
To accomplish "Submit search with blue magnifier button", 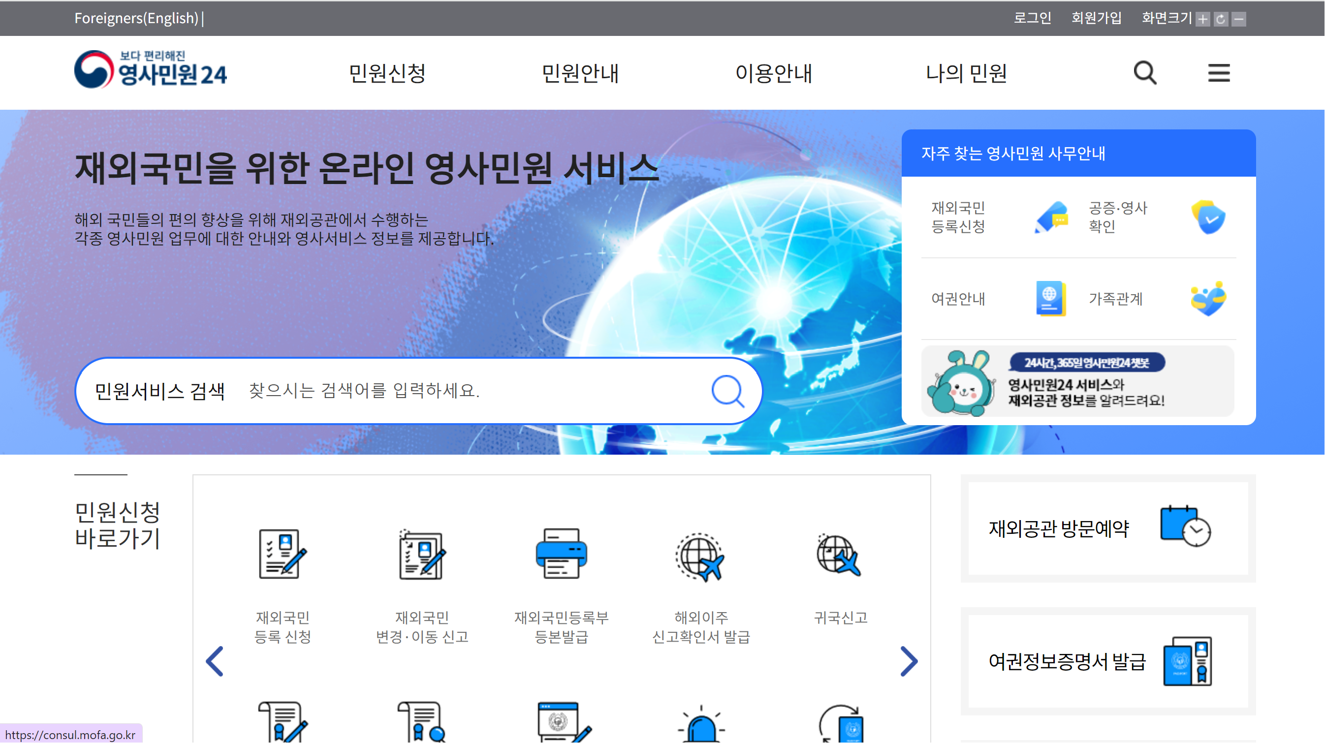I will 727,391.
